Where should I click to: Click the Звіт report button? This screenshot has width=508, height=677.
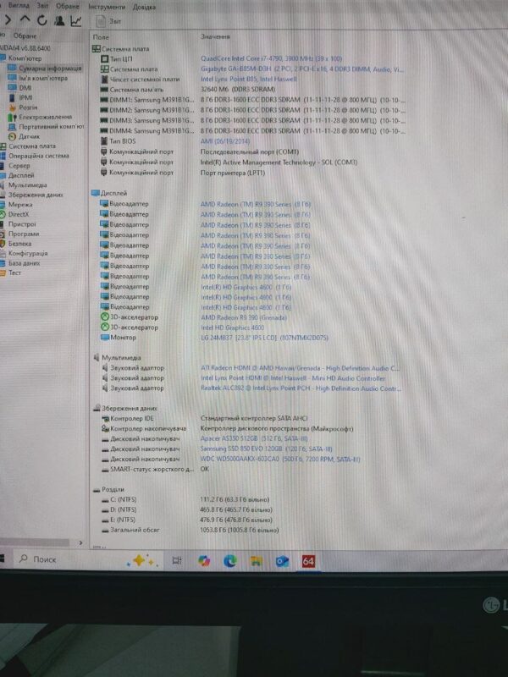tap(108, 20)
